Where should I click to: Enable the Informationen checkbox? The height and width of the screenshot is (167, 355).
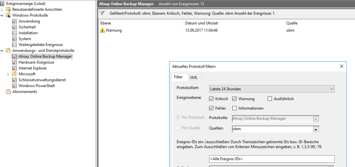234,108
